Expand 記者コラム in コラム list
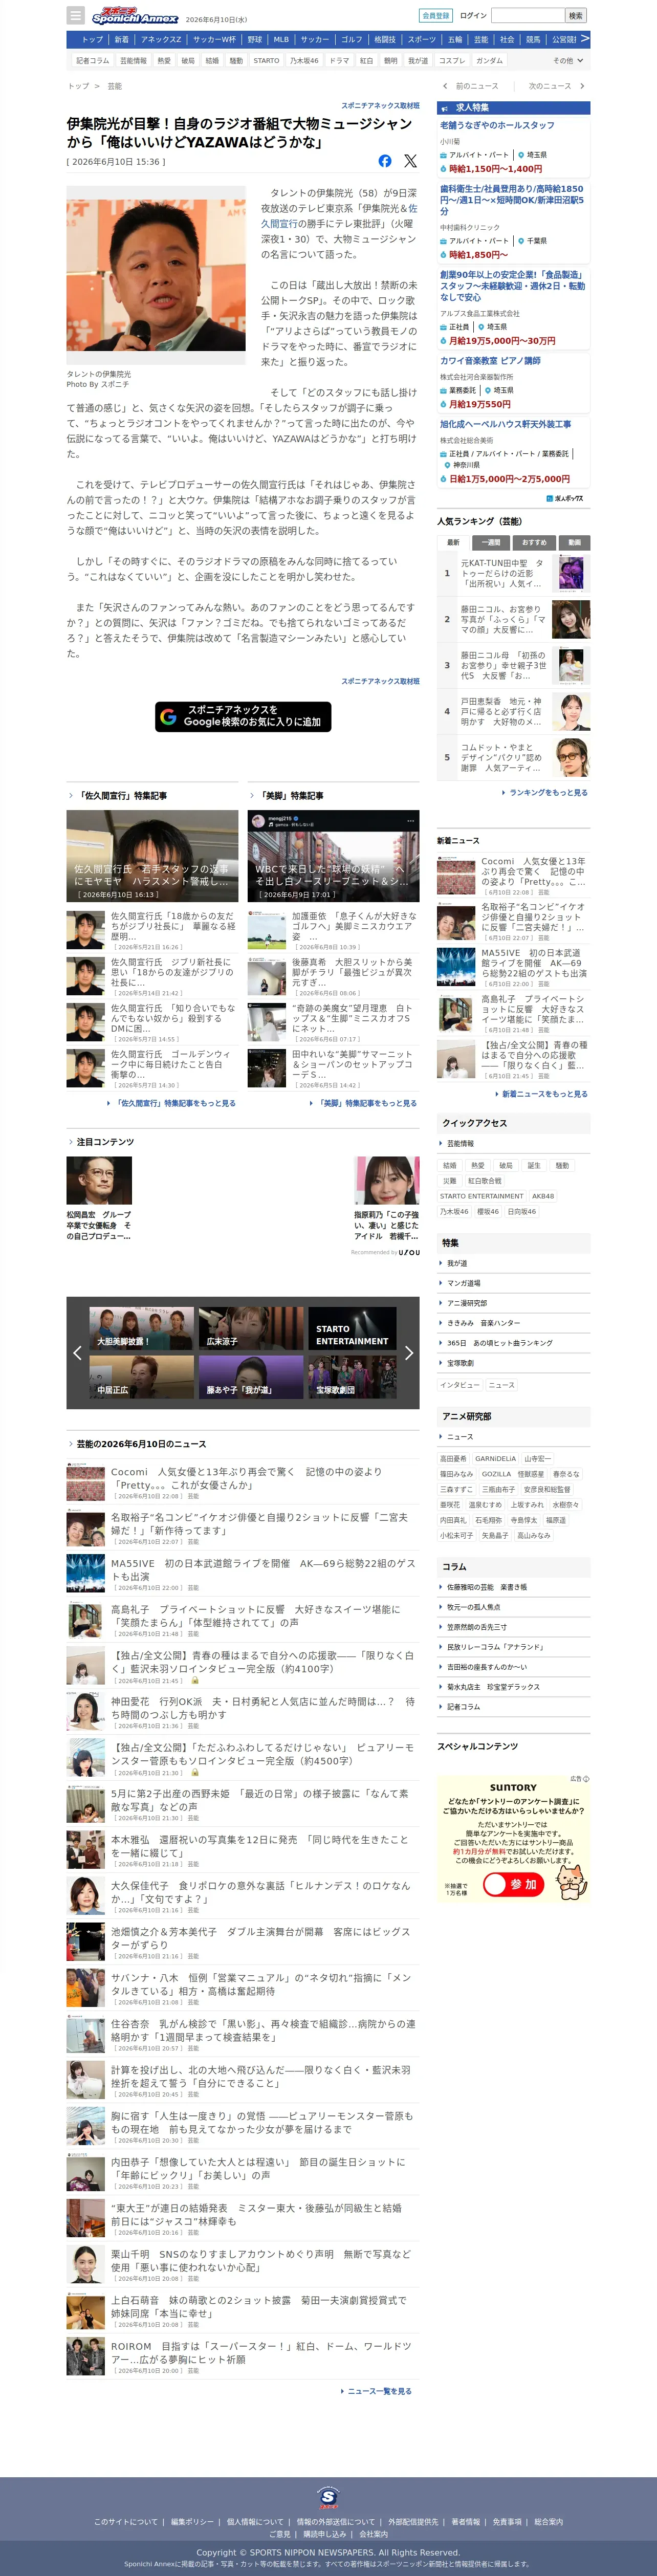 pos(513,1707)
